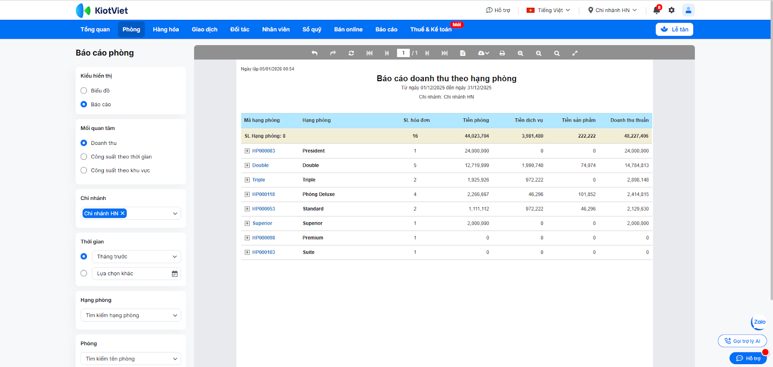Image resolution: width=773 pixels, height=367 pixels.
Task: Click the page number input field
Action: (x=403, y=53)
